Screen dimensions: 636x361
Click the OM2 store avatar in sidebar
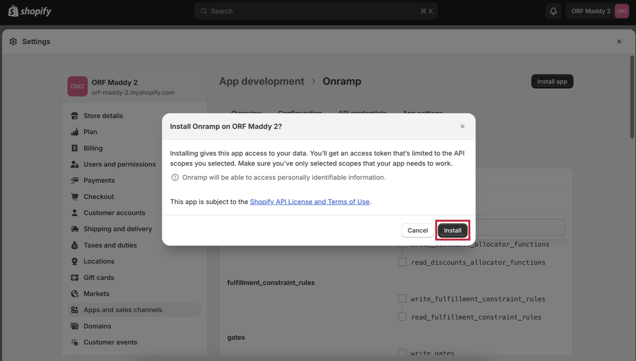[x=77, y=86]
